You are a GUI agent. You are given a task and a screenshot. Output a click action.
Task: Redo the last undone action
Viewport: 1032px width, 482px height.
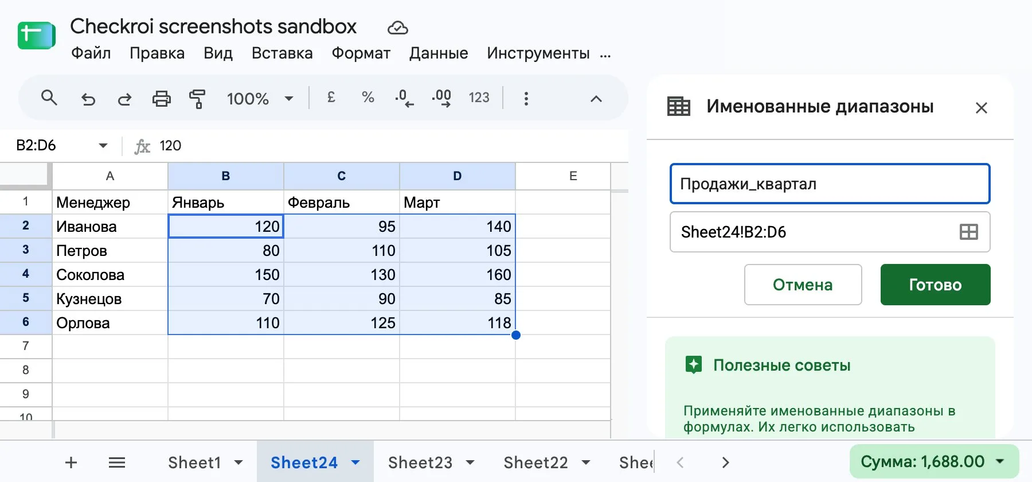[124, 99]
